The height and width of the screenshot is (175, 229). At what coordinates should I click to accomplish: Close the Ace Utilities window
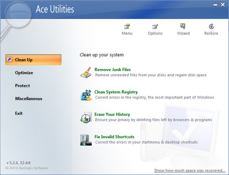click(223, 4)
